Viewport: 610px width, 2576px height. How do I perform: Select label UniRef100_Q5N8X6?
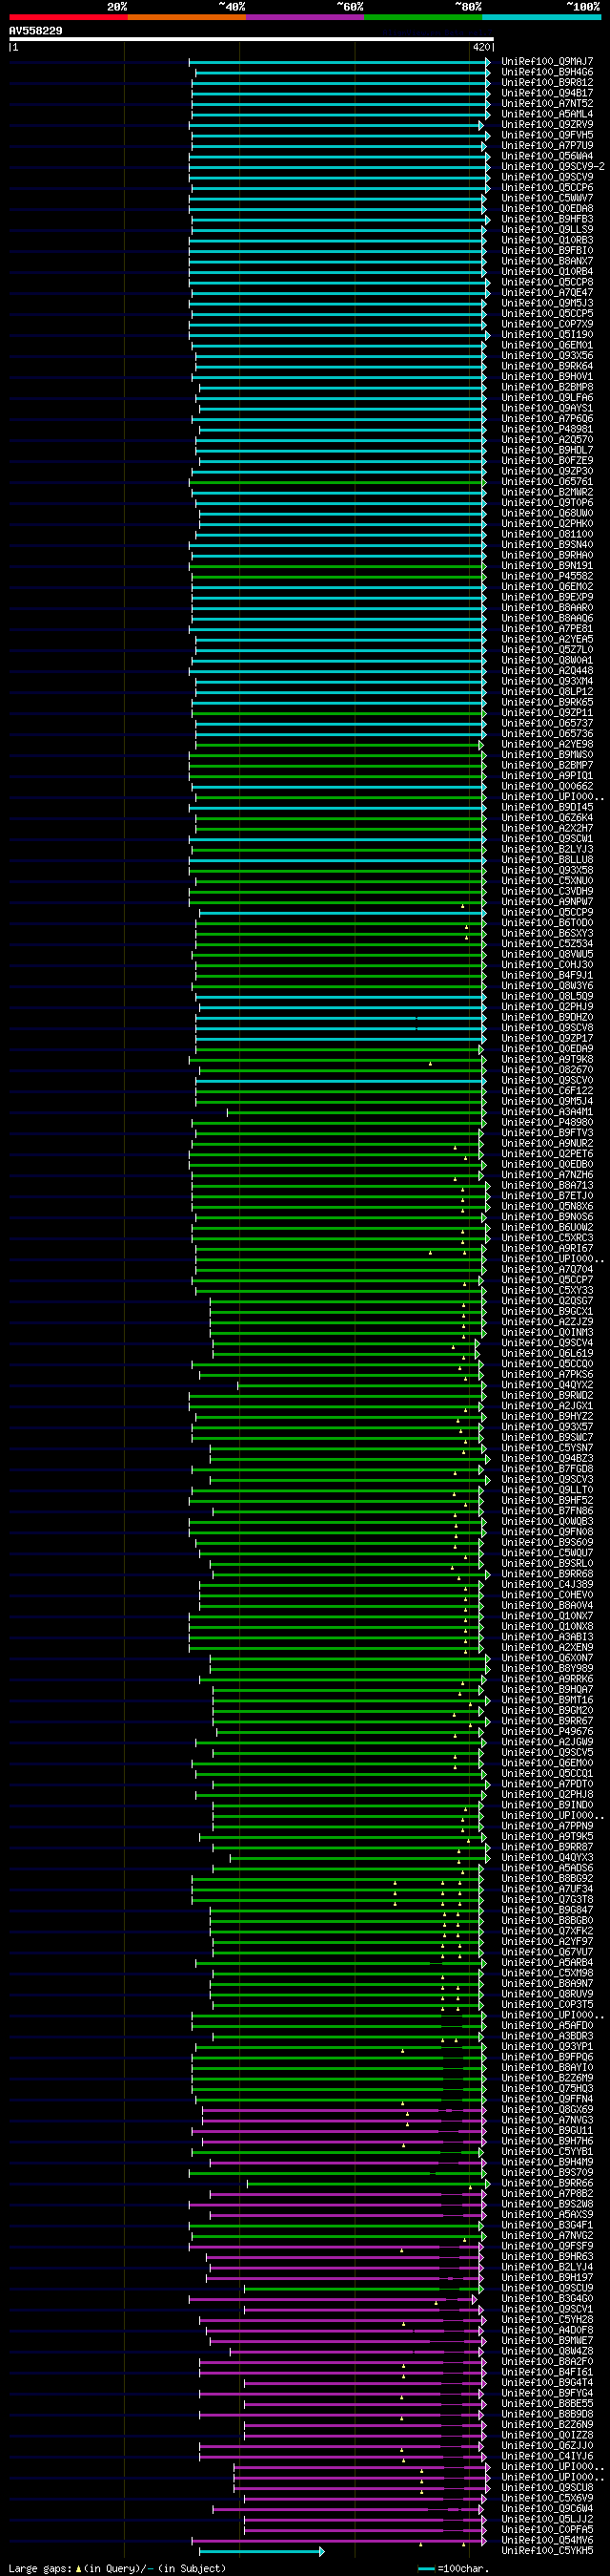click(547, 1206)
